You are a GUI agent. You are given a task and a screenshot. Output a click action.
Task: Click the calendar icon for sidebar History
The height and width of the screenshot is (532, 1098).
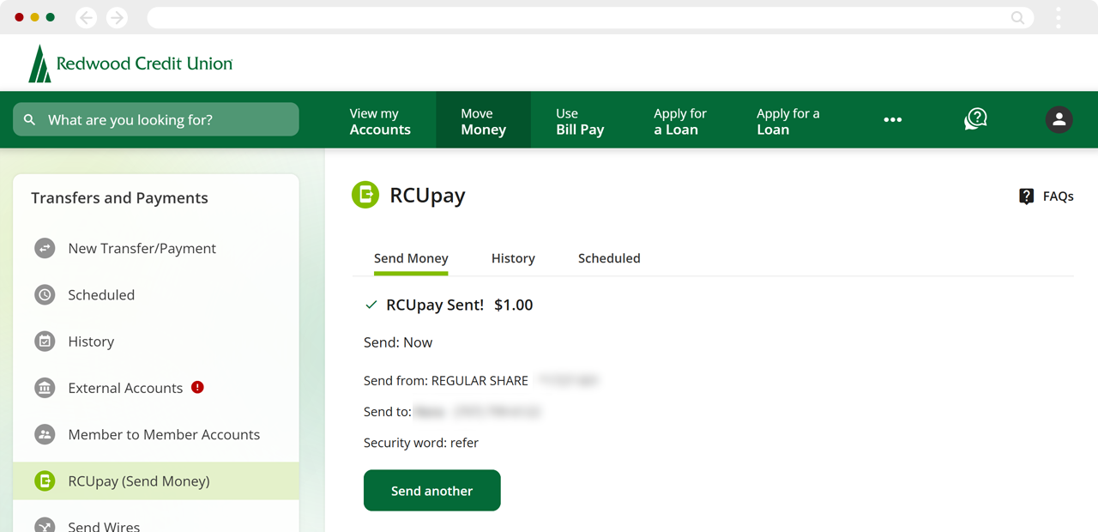[x=45, y=342]
